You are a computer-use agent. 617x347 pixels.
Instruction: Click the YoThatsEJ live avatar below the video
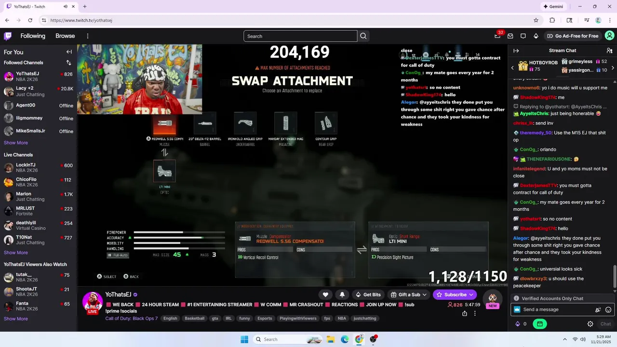click(x=92, y=302)
